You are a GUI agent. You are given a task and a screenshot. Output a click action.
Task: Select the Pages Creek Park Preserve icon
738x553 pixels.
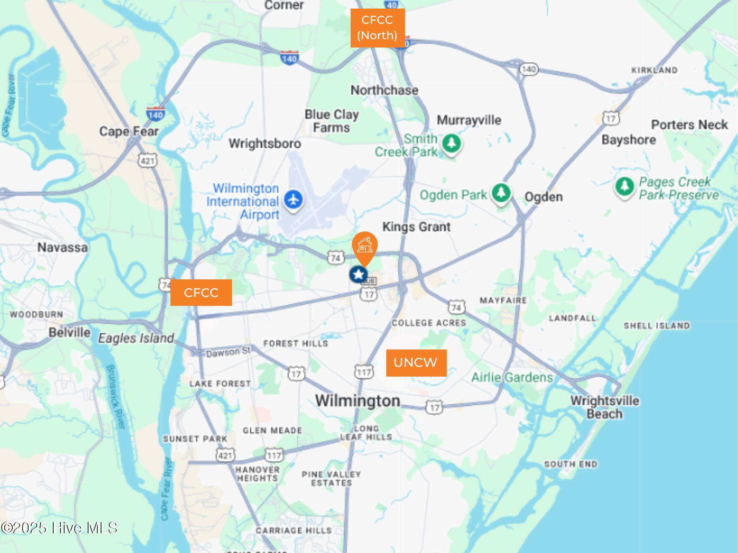(x=624, y=187)
